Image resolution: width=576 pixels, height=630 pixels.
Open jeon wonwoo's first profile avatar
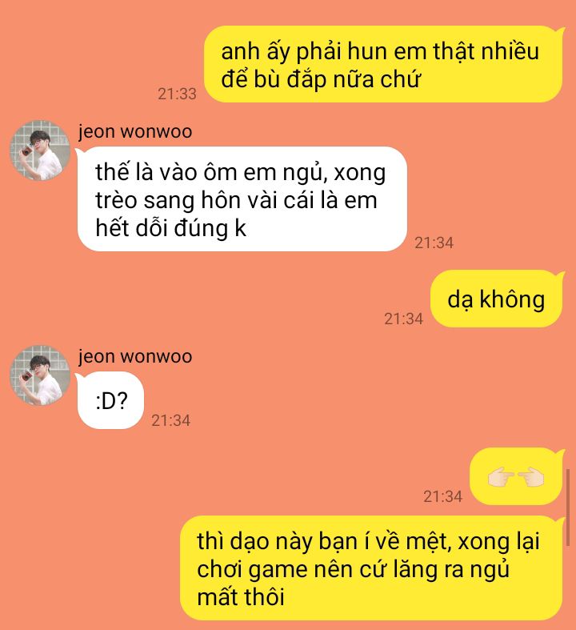coord(40,150)
